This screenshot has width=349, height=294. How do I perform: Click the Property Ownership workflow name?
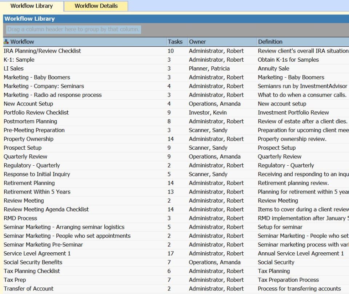pyautogui.click(x=28, y=139)
